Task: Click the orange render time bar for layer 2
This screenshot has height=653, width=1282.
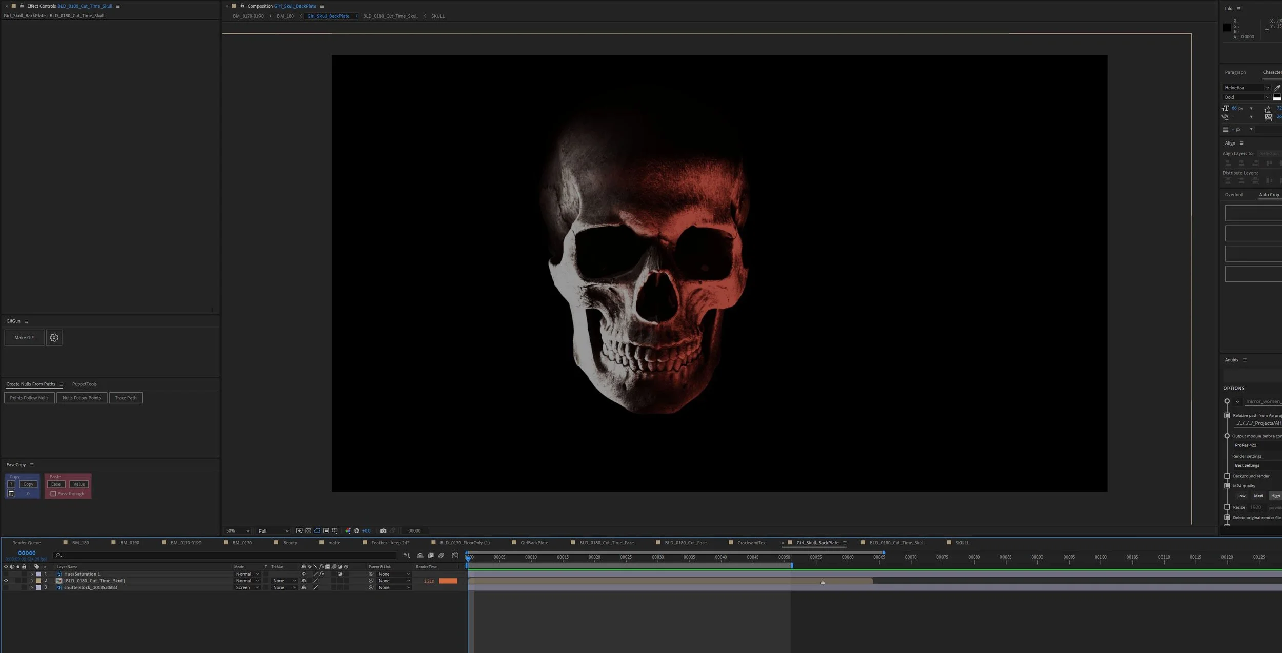Action: (448, 581)
